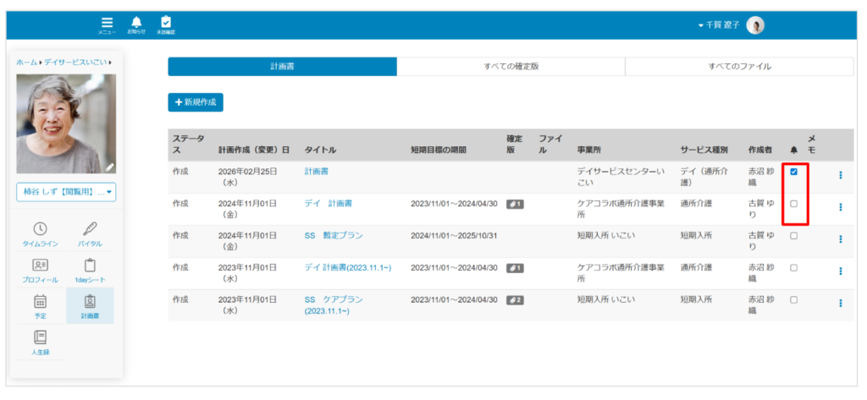Open more options for デイ 計画書 row
Viewport: 867px width, 400px height.
point(841,207)
